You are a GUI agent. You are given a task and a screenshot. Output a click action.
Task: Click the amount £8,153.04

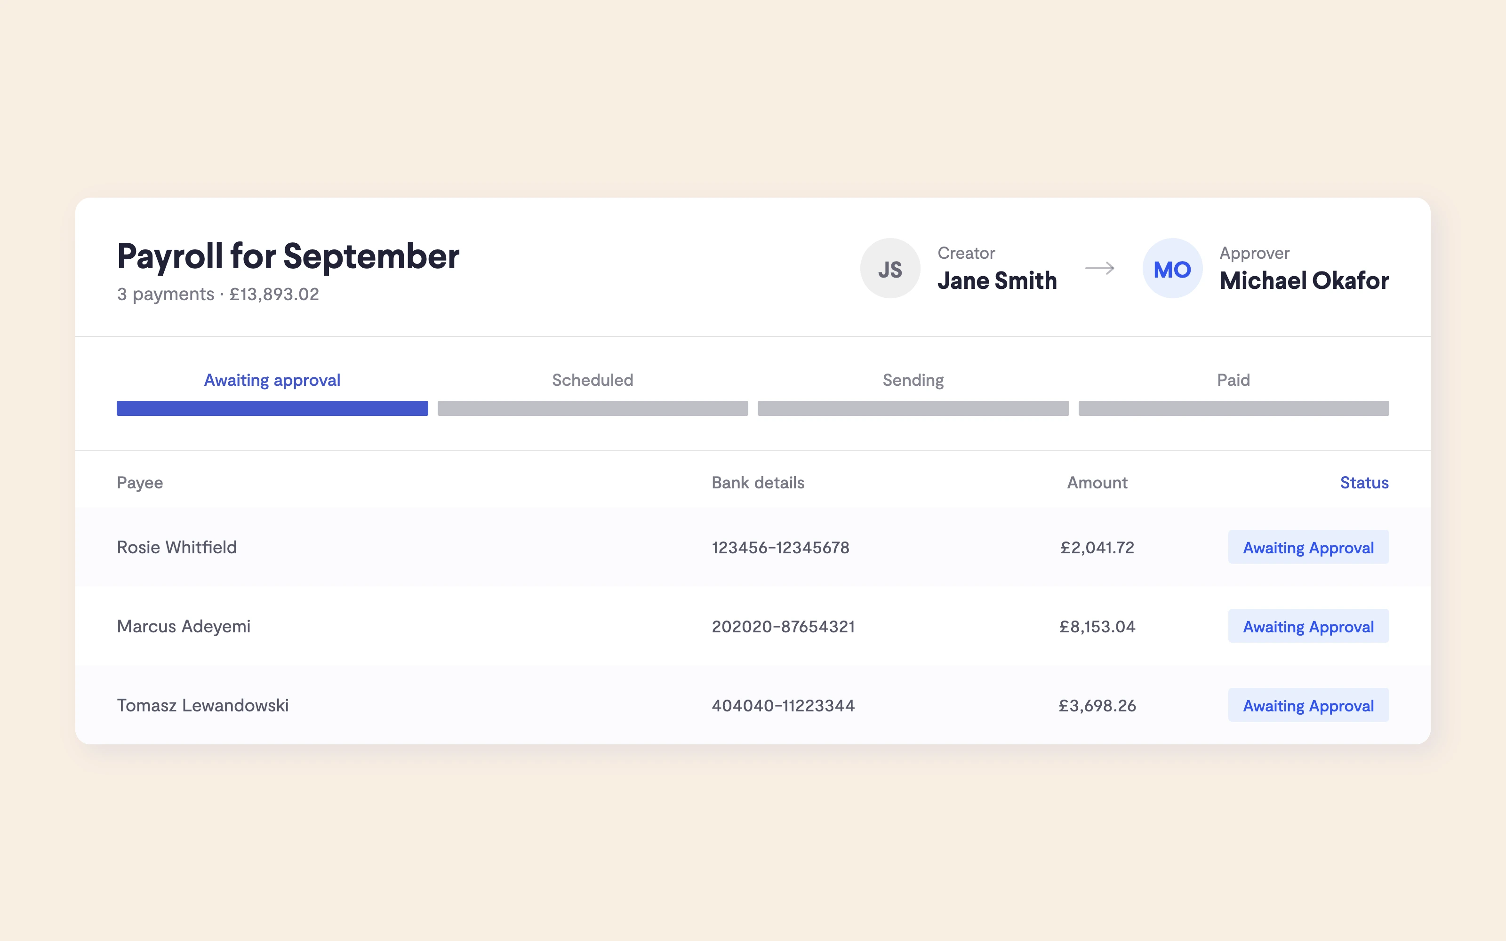tap(1097, 627)
